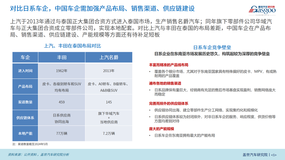Select the bullet 日系供应链体系较为封闭排外
The height and width of the screenshot is (160, 285).
215,119
